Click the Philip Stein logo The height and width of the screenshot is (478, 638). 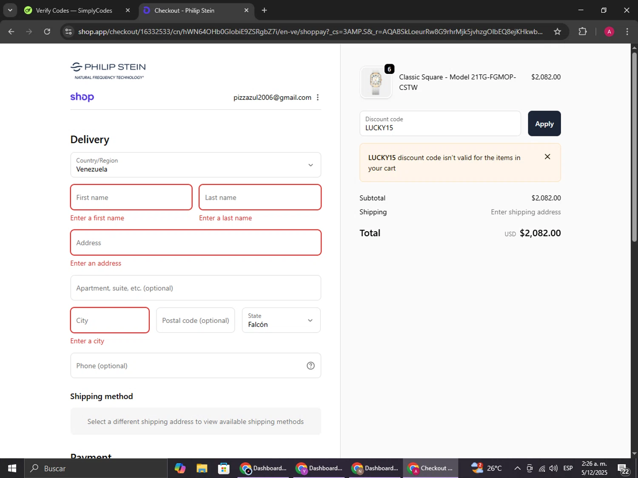click(x=108, y=71)
